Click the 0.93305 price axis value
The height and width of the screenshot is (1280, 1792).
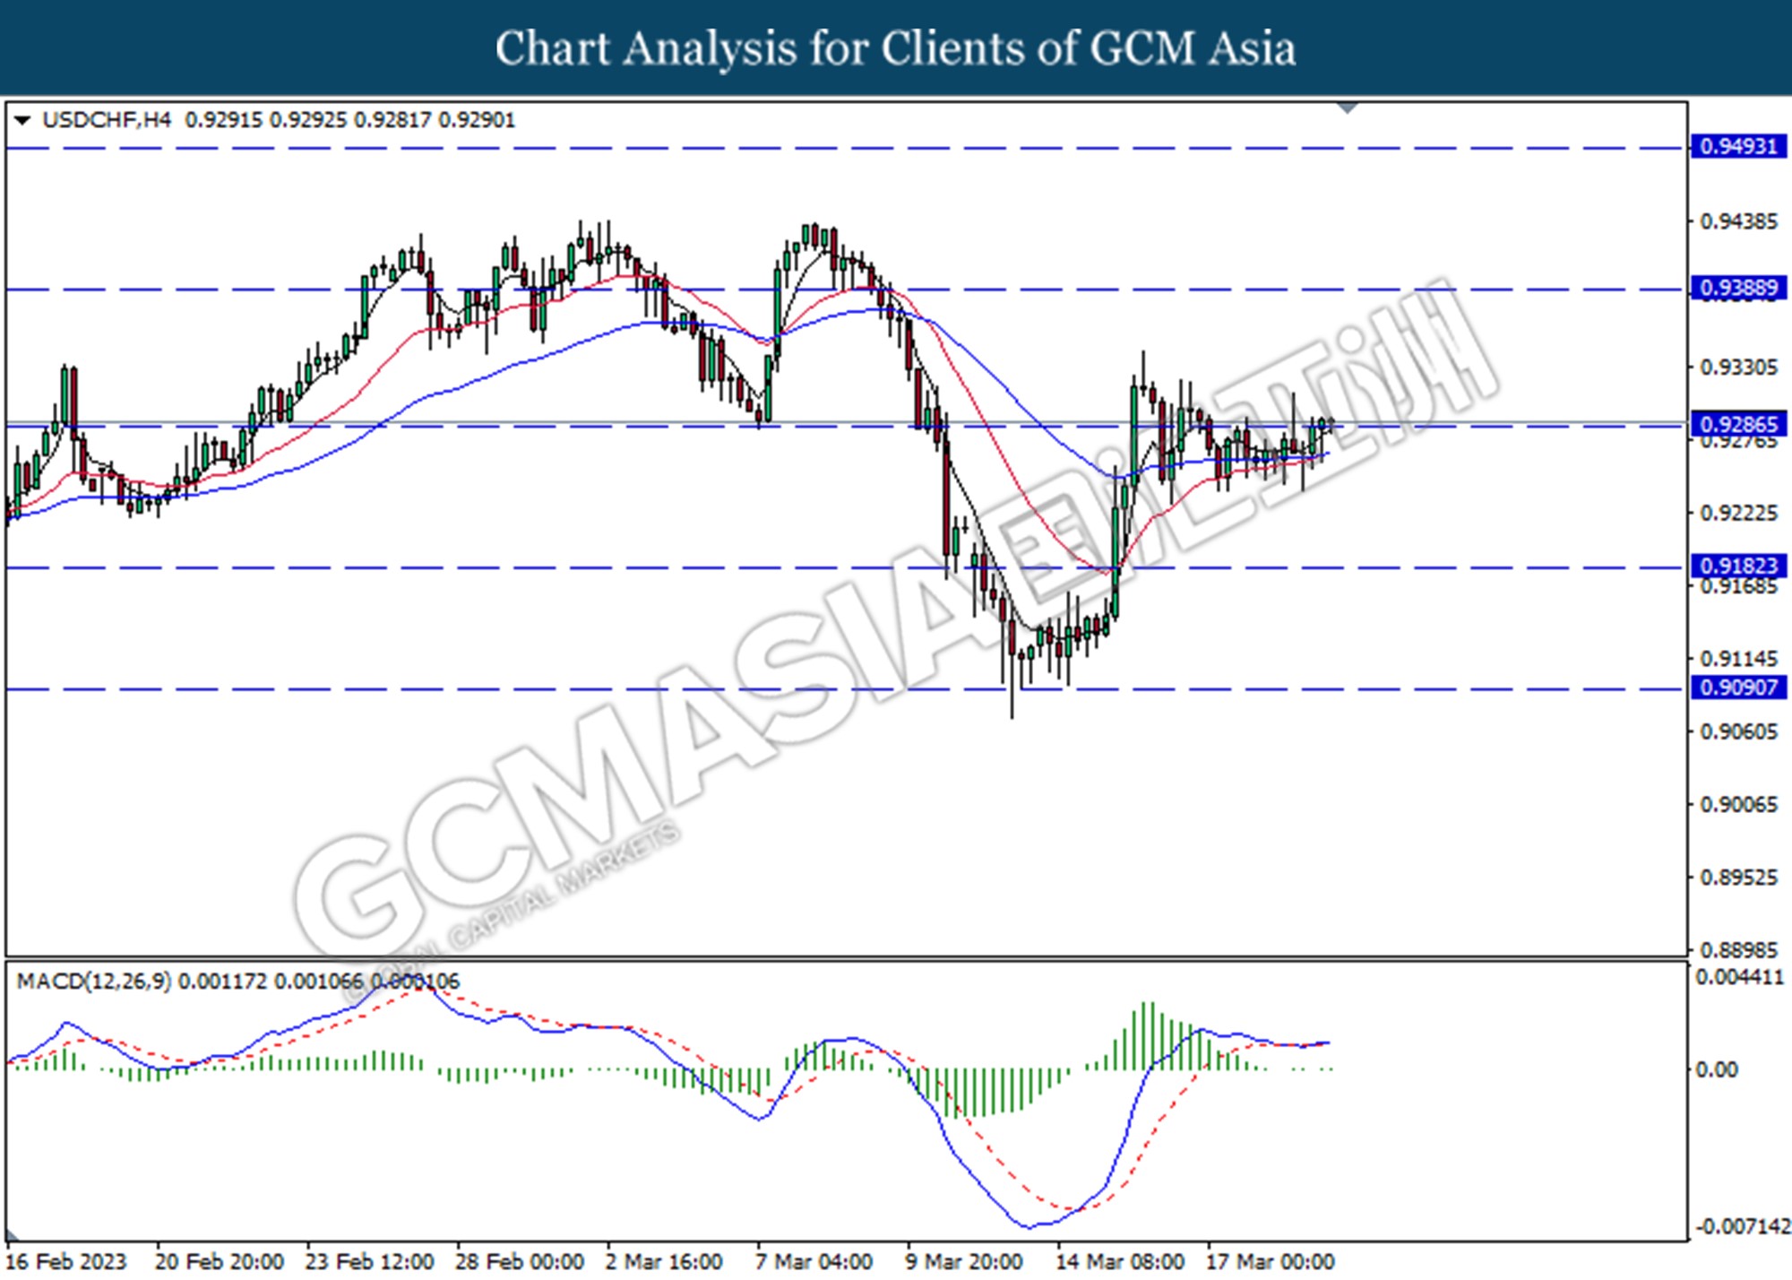[1739, 368]
